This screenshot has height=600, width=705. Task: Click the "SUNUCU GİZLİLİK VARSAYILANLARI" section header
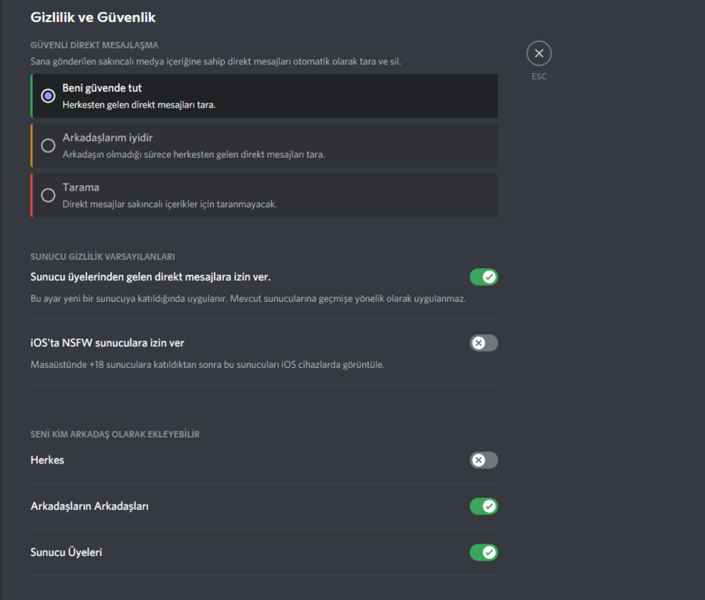click(102, 256)
